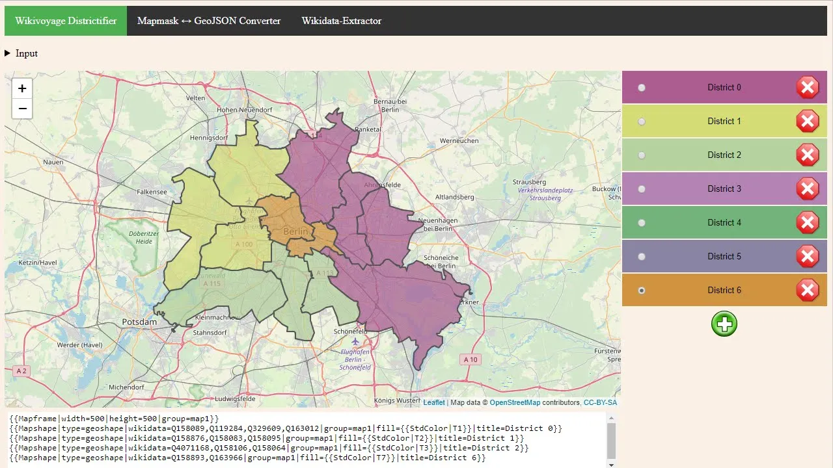Click the Velten label on the map
Image resolution: width=833 pixels, height=468 pixels.
tap(196, 97)
